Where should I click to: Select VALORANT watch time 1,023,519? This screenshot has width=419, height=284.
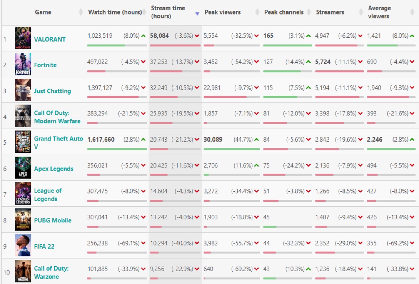[x=100, y=36]
